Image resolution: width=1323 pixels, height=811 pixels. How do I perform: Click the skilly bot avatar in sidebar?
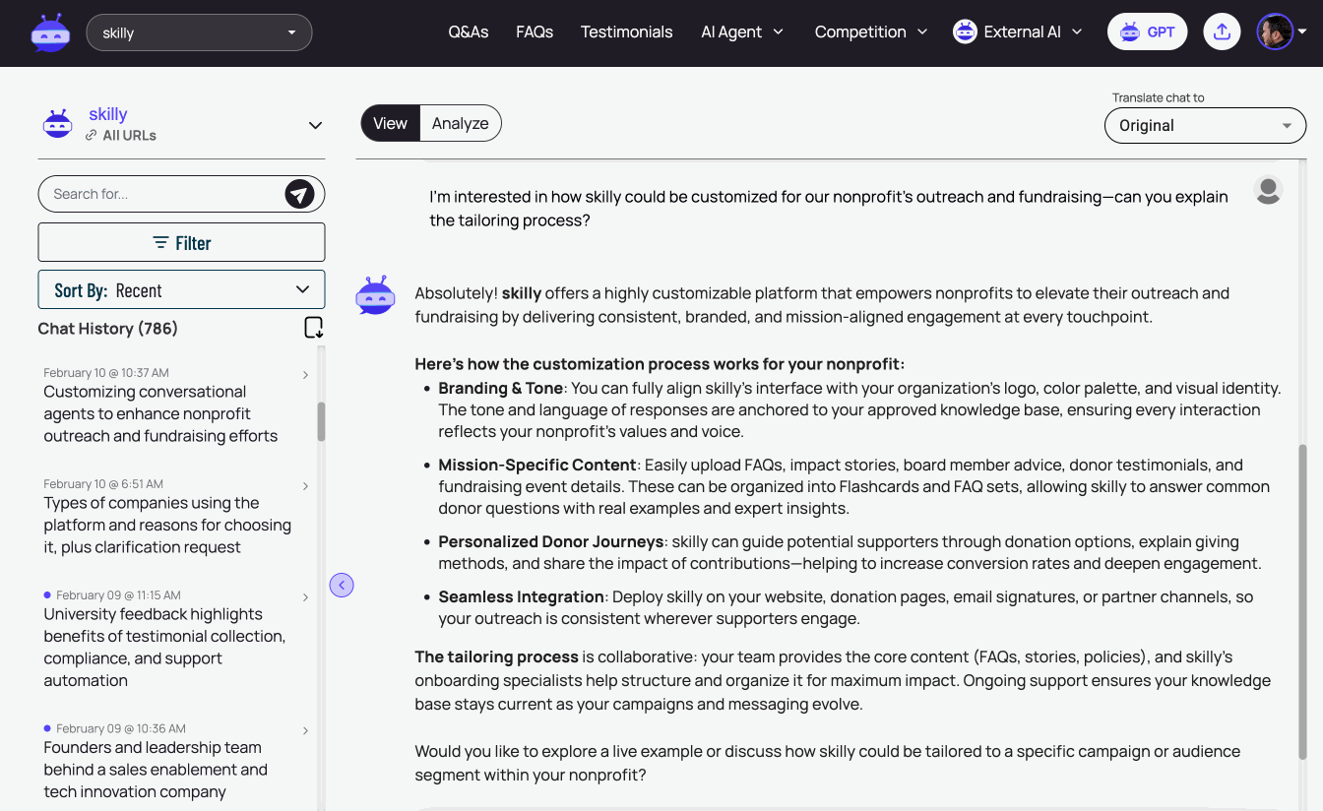pos(58,124)
